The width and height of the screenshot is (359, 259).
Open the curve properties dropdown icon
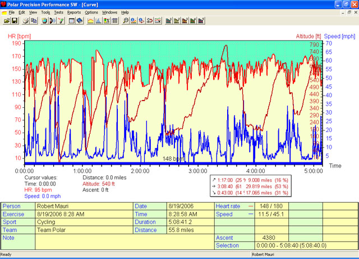[x=158, y=21]
